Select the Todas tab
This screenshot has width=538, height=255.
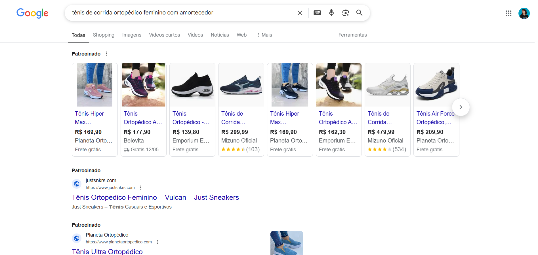pos(78,35)
